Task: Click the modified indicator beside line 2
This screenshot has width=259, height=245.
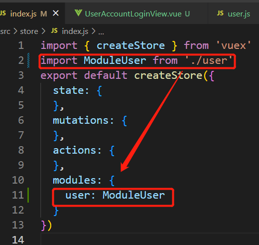Action: [x=28, y=60]
